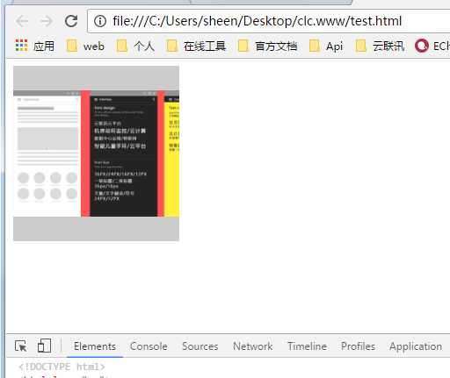The height and width of the screenshot is (378, 450).
Task: Go back using the browser back arrow
Action: pyautogui.click(x=22, y=21)
